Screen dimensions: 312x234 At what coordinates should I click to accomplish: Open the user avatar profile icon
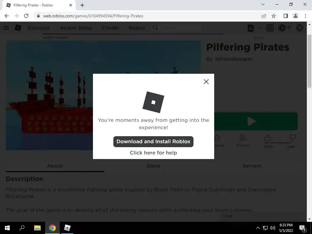[x=251, y=28]
